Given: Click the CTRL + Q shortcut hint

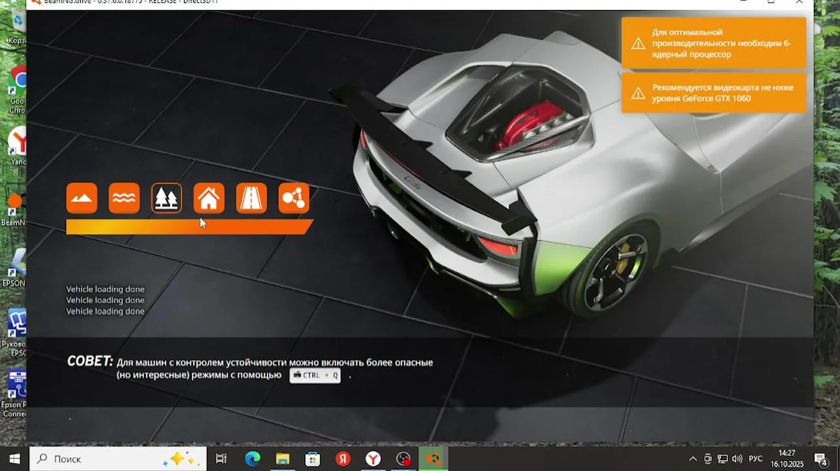Looking at the screenshot, I should tap(315, 375).
